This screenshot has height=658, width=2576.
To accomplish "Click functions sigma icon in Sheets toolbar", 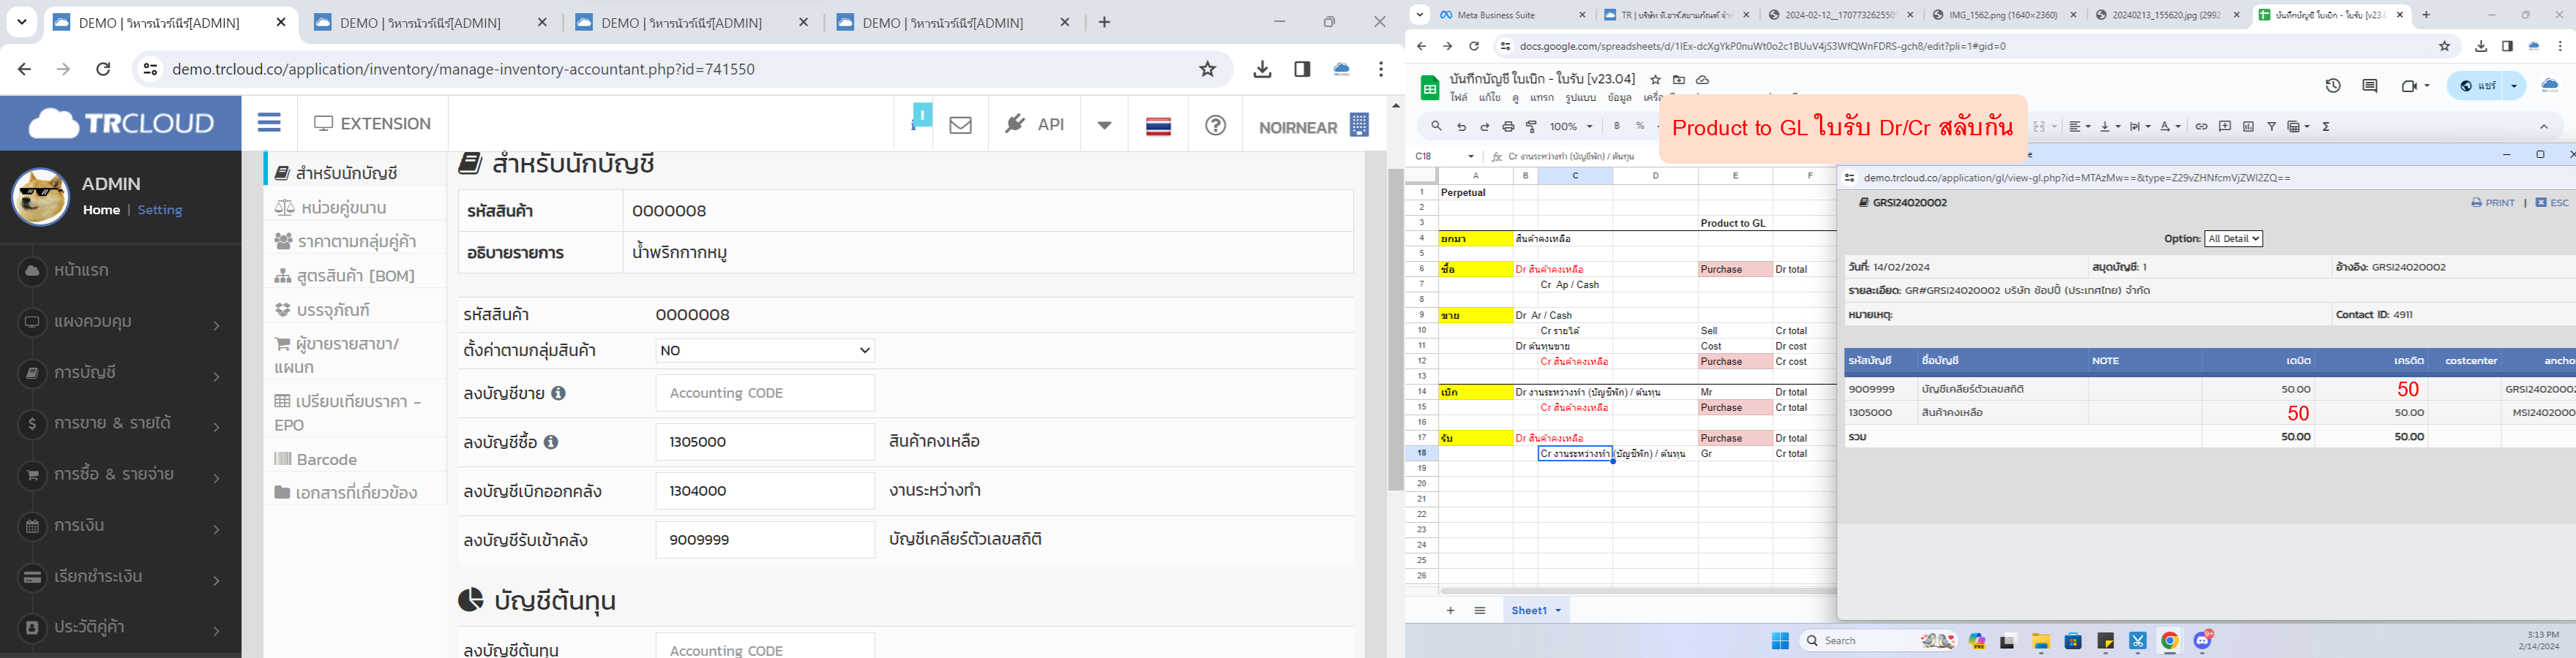I will coord(2326,126).
